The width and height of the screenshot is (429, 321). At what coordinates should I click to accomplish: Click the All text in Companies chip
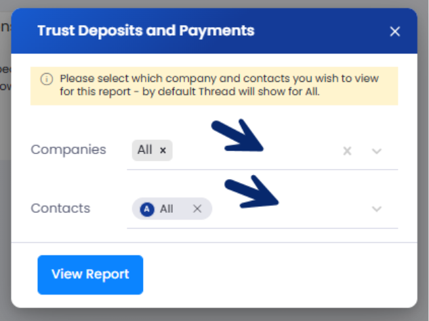click(x=145, y=150)
